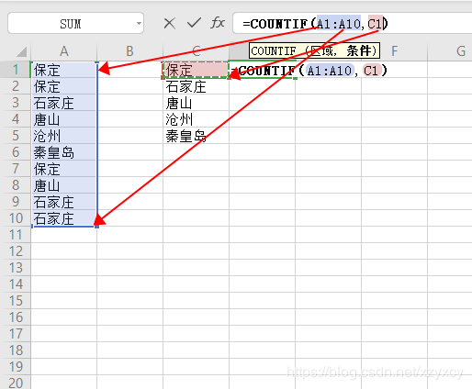Image resolution: width=472 pixels, height=389 pixels.
Task: Click cell A9 containing 石家庄
Action: (x=64, y=202)
